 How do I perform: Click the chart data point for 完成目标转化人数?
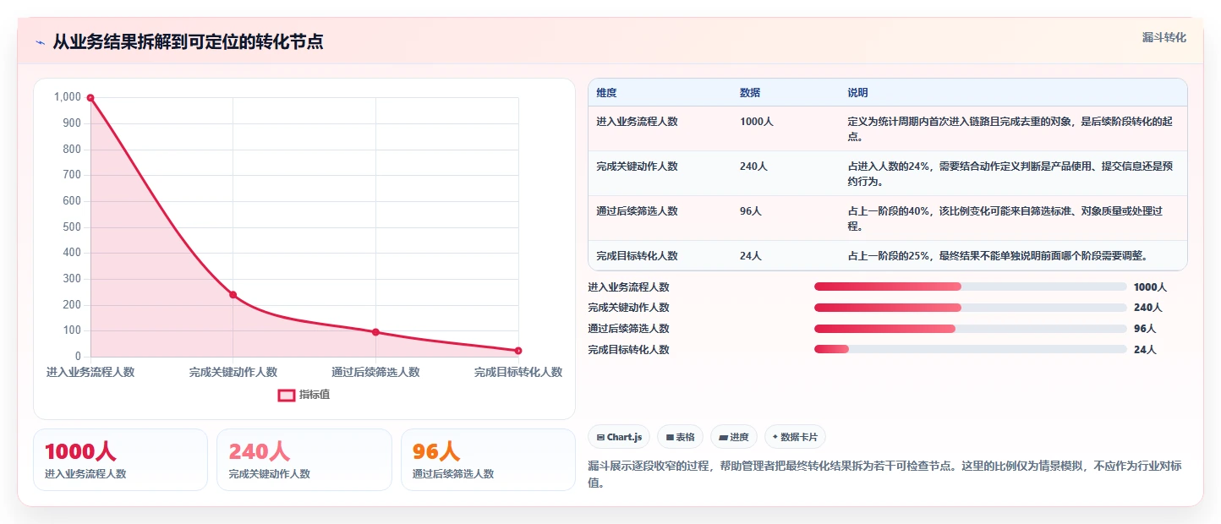[518, 351]
